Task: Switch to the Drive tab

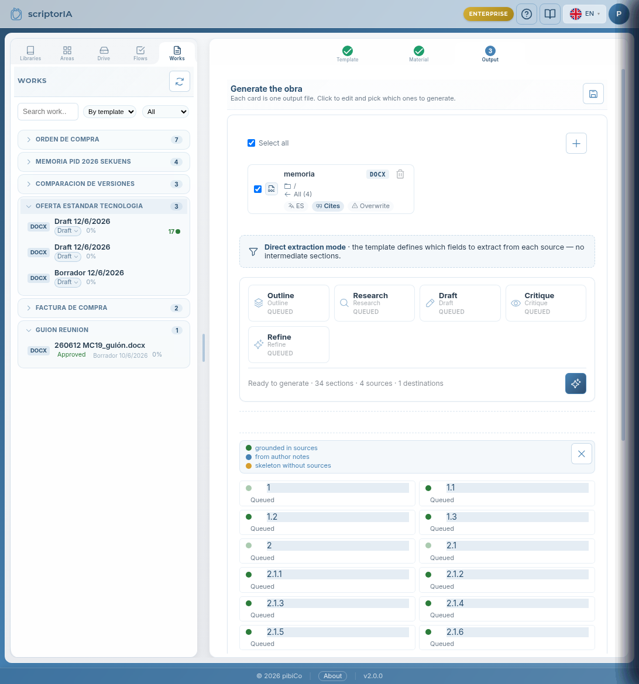Action: click(x=104, y=53)
